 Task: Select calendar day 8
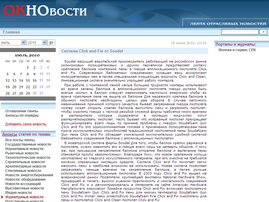[28, 74]
